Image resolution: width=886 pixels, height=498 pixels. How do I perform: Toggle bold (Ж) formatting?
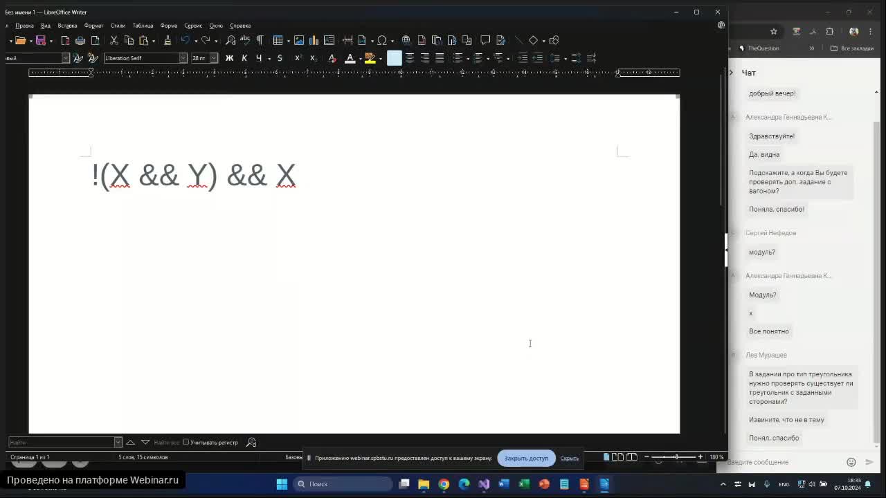[x=229, y=58]
